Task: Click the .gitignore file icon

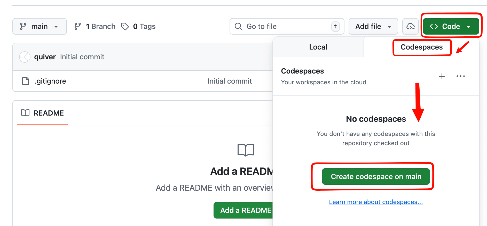Action: click(26, 81)
